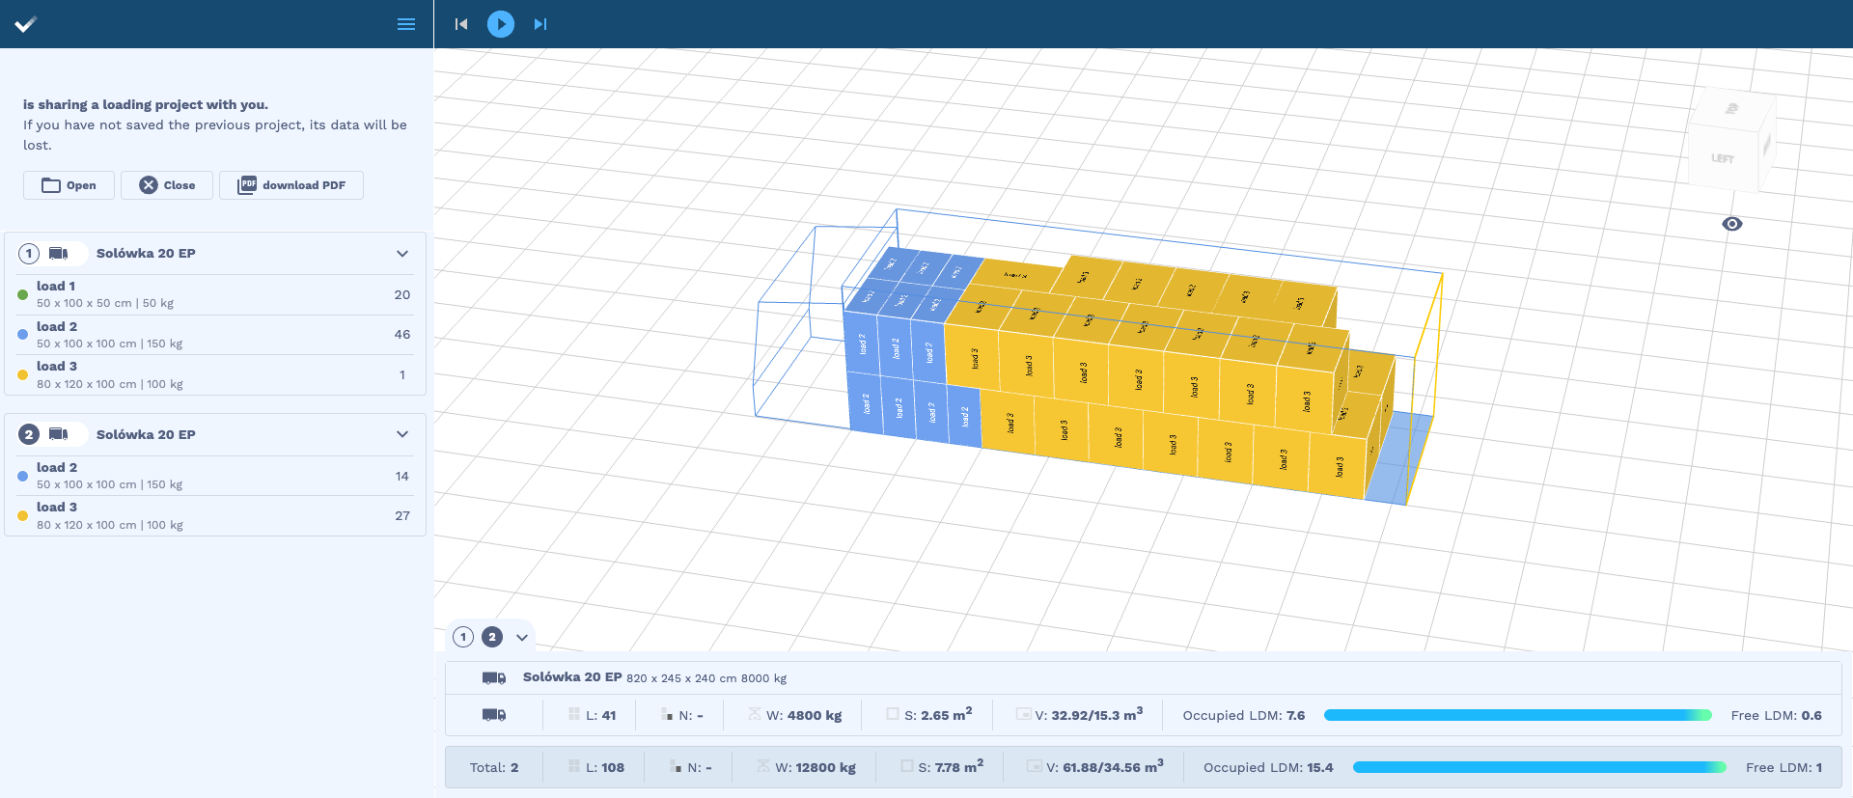This screenshot has height=798, width=1853.
Task: Click the Close button
Action: (167, 185)
